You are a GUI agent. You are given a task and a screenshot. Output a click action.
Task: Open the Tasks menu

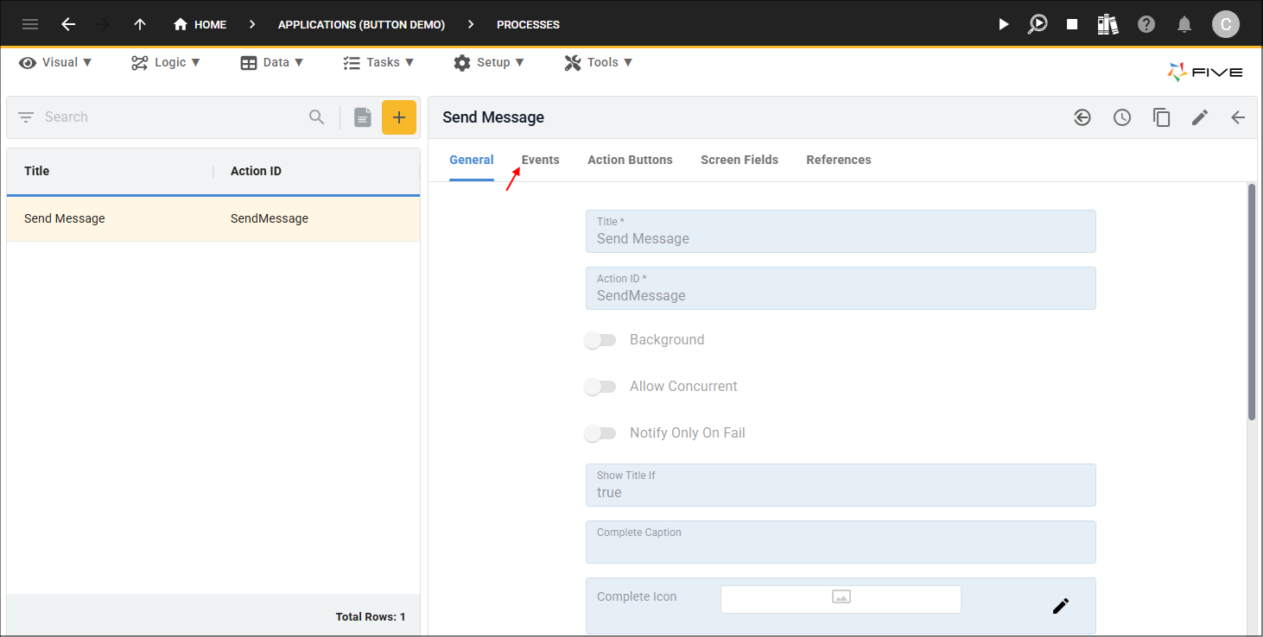(x=378, y=62)
